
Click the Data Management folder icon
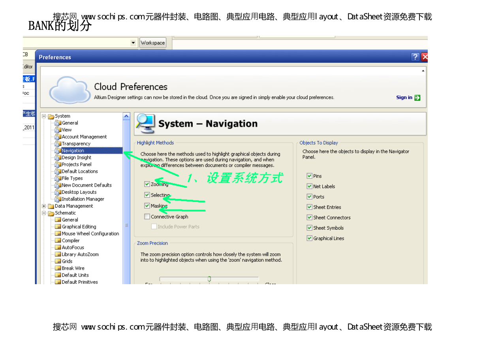(51, 206)
